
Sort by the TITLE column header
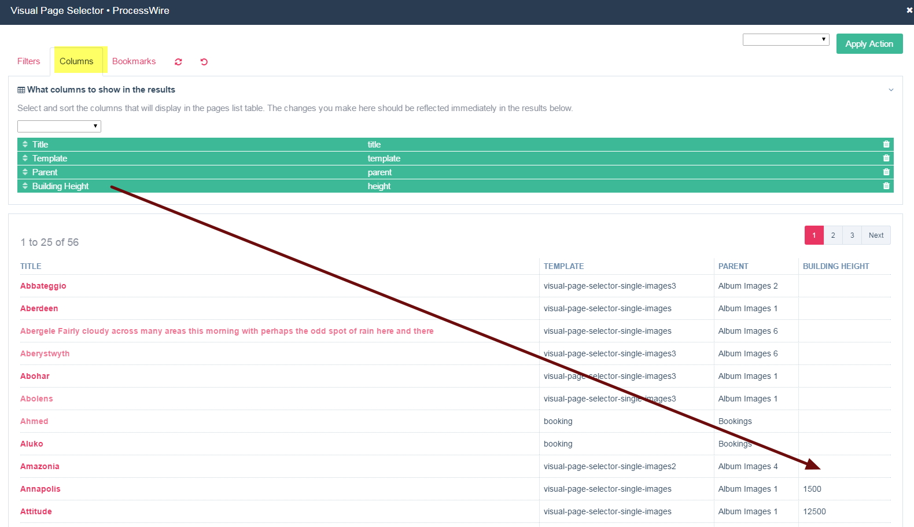31,266
